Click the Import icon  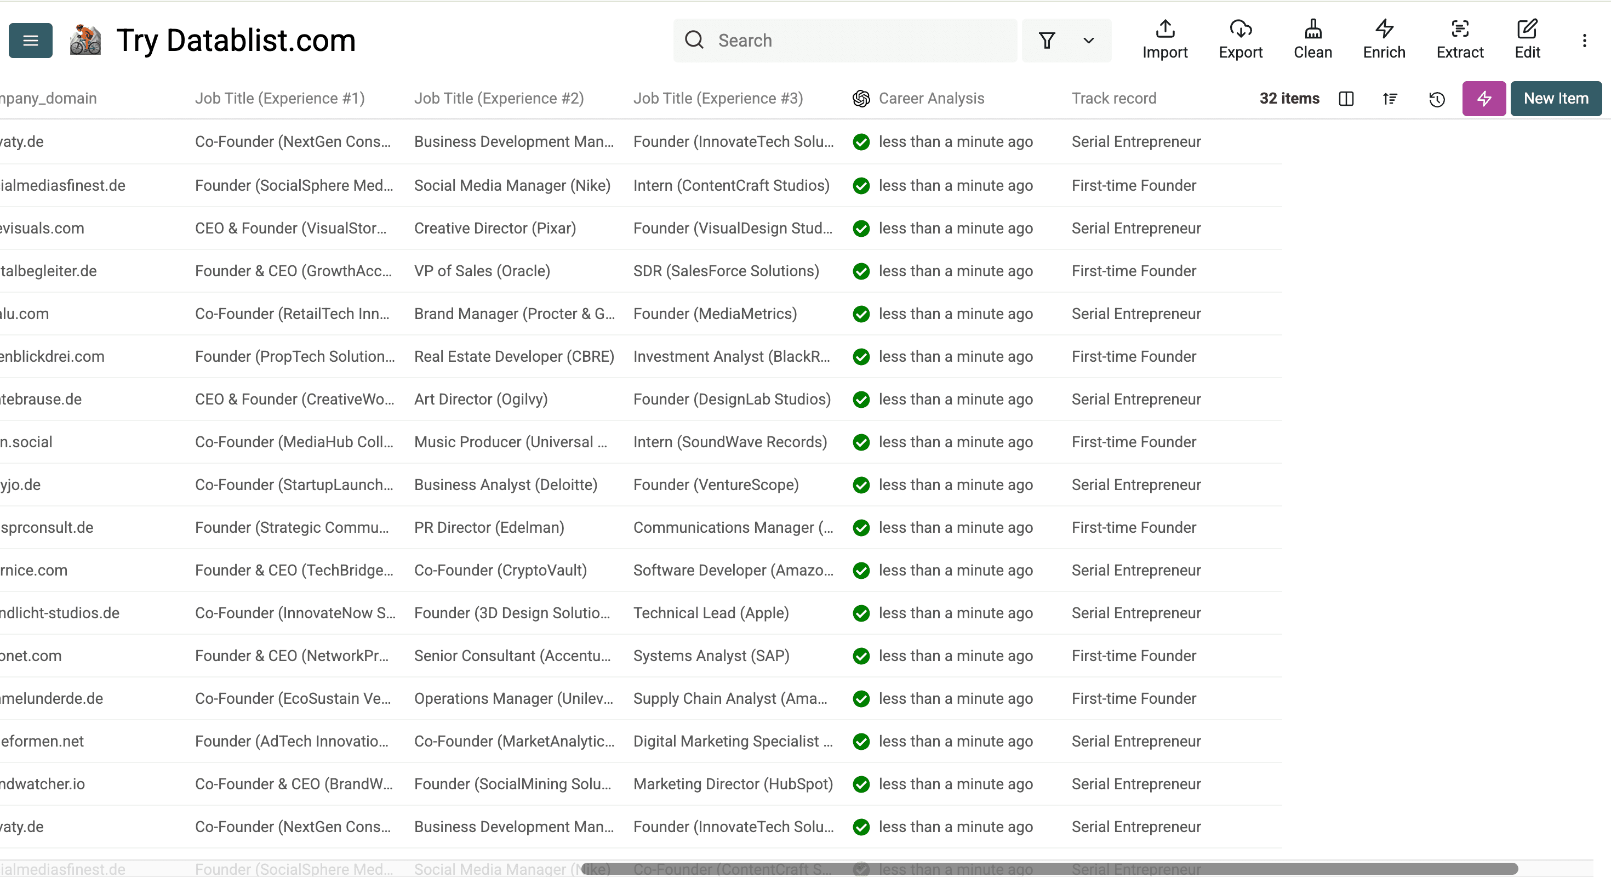pyautogui.click(x=1164, y=39)
